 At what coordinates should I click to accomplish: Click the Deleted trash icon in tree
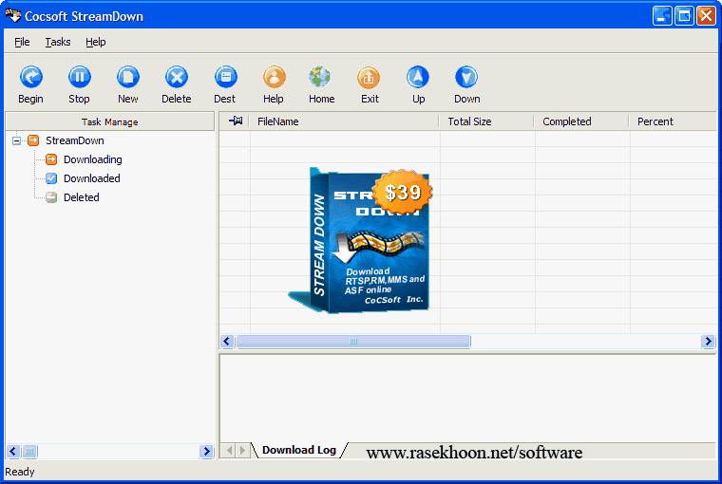pyautogui.click(x=51, y=197)
